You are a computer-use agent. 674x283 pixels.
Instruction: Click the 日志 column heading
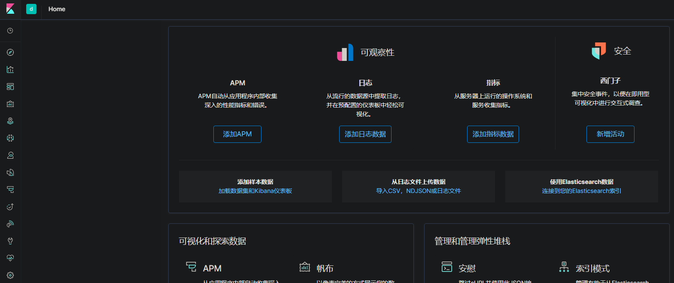(x=365, y=83)
